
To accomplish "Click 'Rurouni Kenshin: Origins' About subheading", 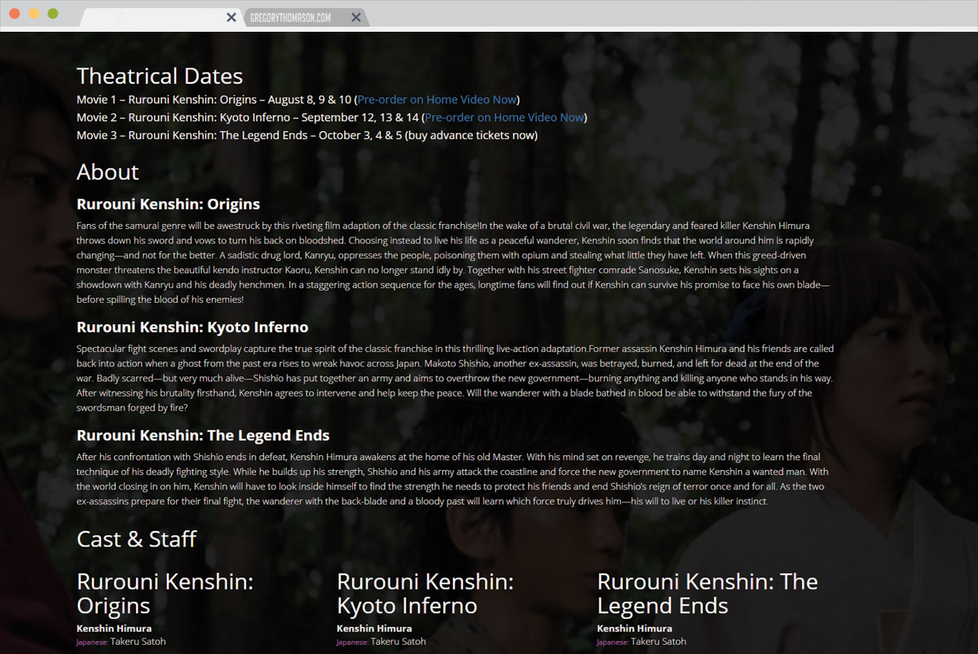I will pyautogui.click(x=169, y=204).
